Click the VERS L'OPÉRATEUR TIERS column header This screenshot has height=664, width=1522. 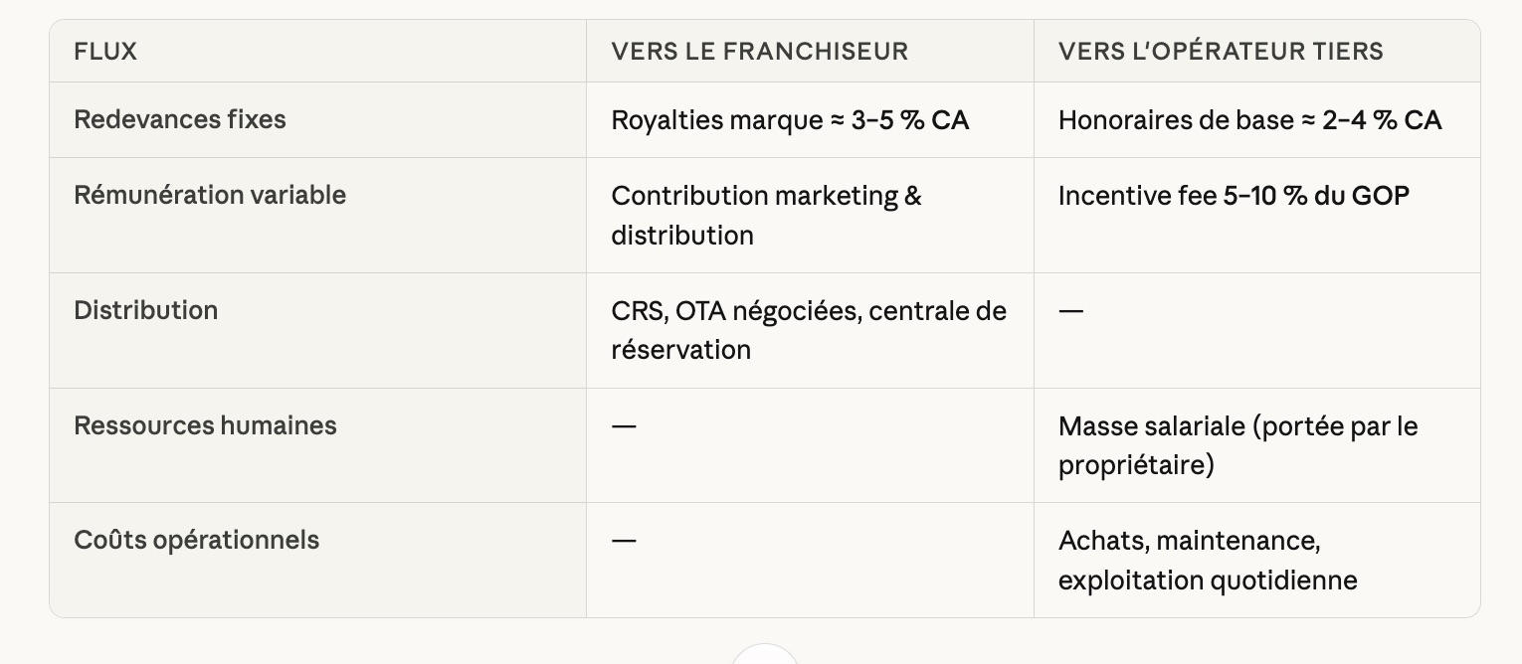pyautogui.click(x=1221, y=52)
